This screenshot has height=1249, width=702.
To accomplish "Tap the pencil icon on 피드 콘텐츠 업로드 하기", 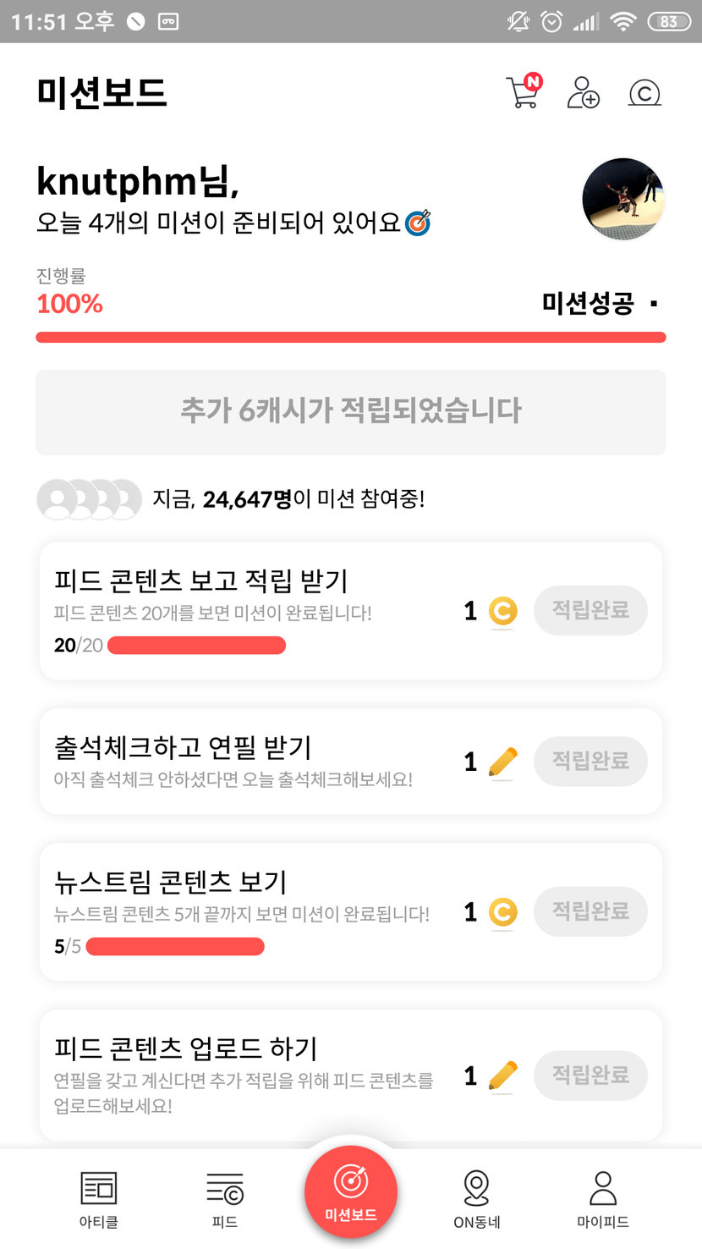I will (x=502, y=1076).
